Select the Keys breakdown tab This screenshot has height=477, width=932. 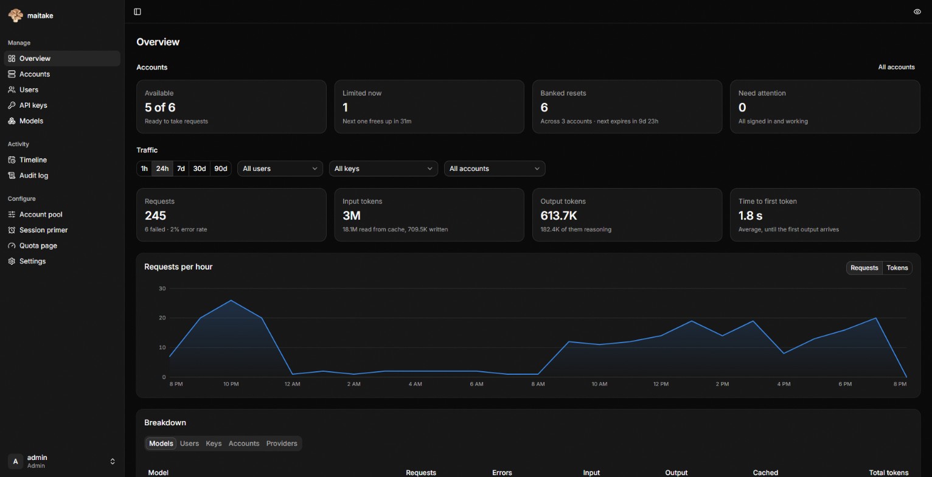point(214,444)
